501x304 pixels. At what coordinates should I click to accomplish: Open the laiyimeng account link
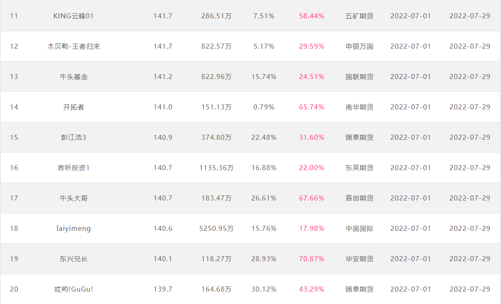74,228
